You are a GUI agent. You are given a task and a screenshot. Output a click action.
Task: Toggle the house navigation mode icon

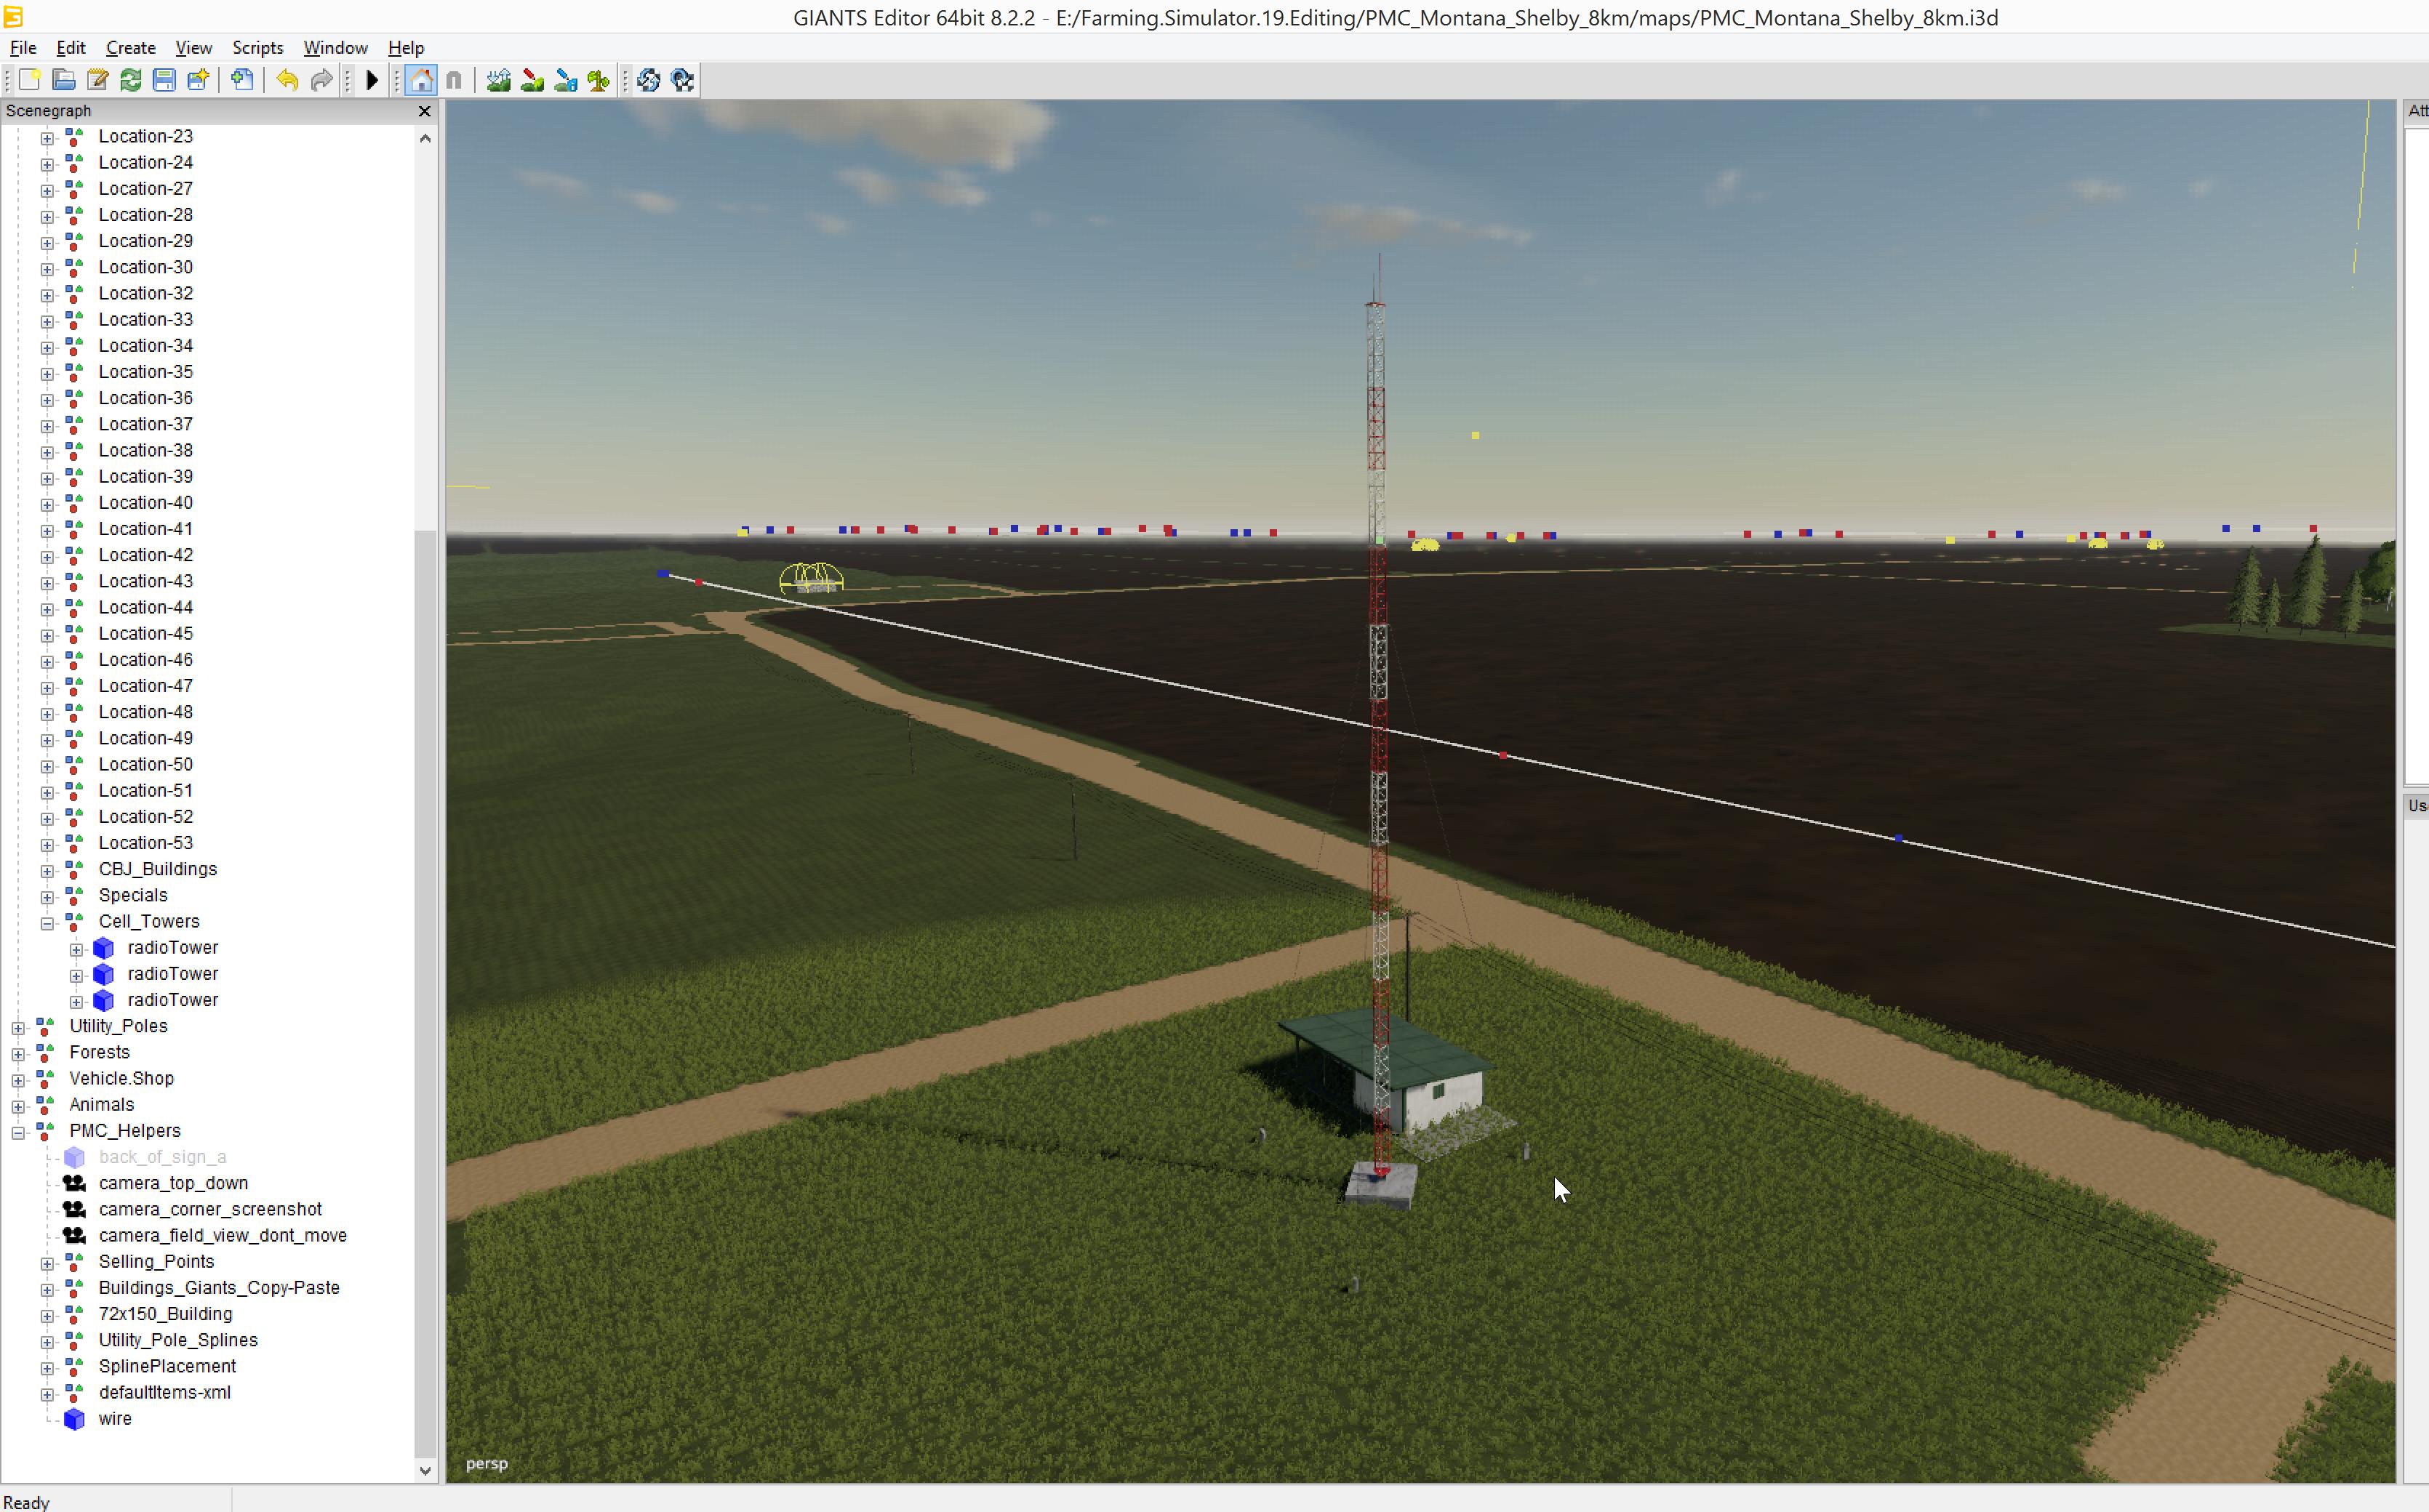(423, 80)
